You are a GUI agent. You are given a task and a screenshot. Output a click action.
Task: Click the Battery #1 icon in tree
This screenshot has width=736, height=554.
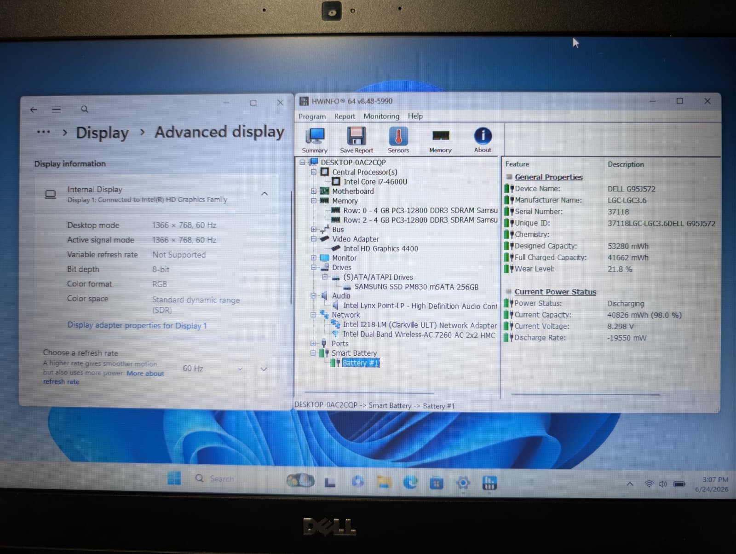(x=335, y=363)
